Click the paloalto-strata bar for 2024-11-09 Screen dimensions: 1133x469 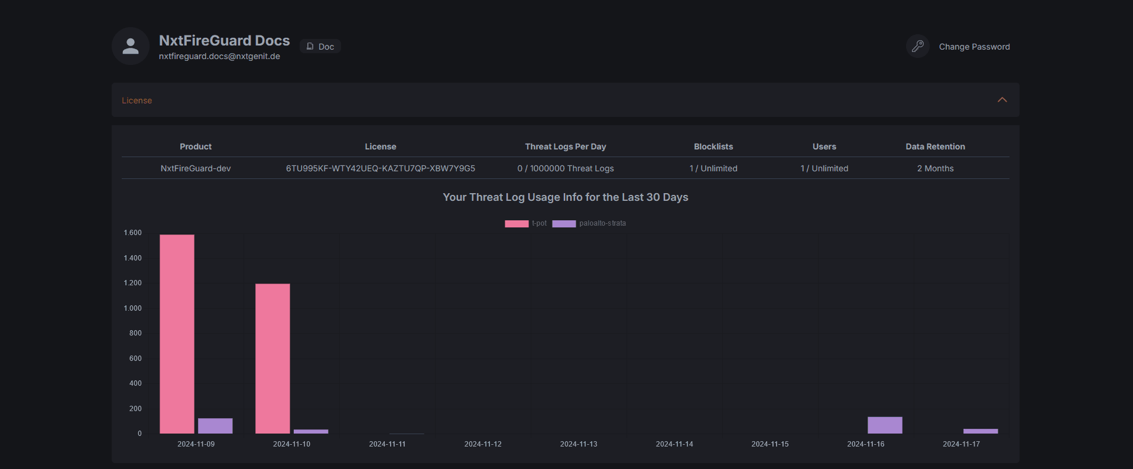tap(215, 426)
